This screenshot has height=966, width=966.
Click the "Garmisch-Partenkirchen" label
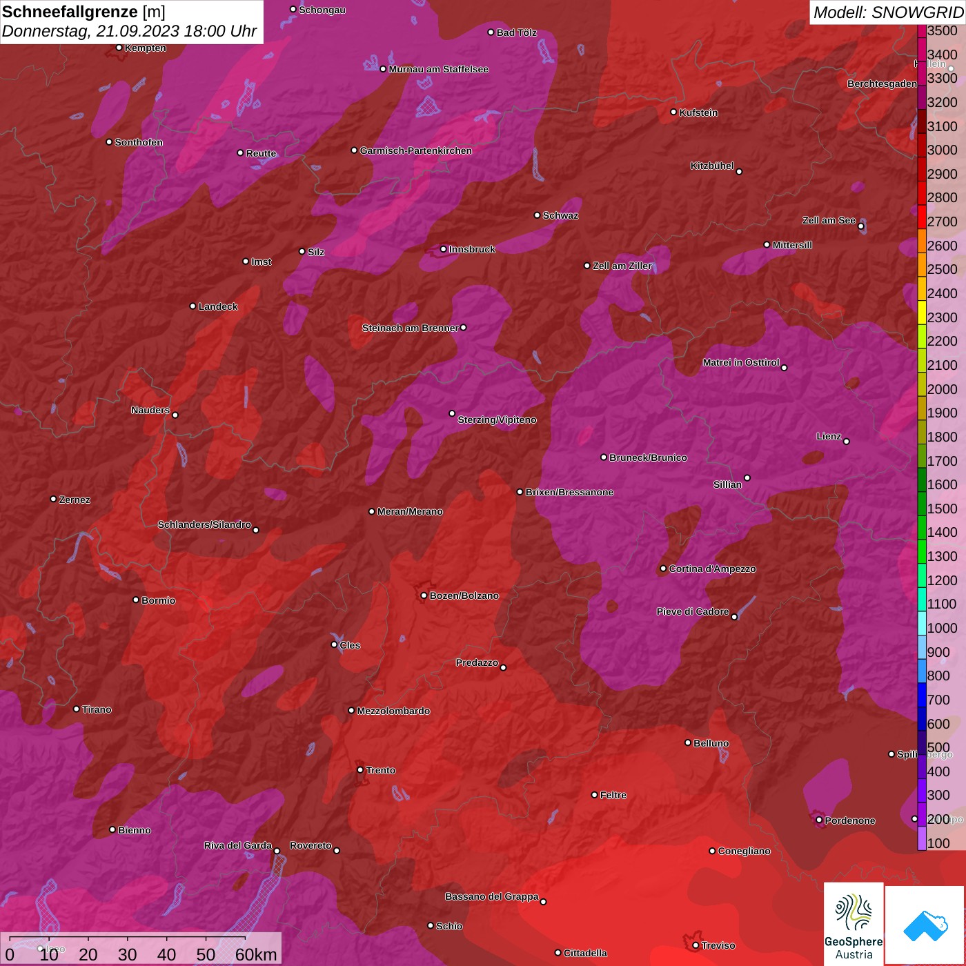coord(416,150)
